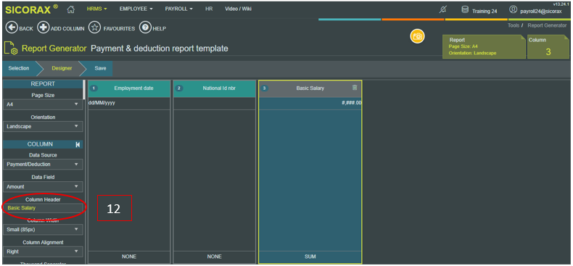The image size is (573, 266).
Task: Click the REPORT section header
Action: 43,84
